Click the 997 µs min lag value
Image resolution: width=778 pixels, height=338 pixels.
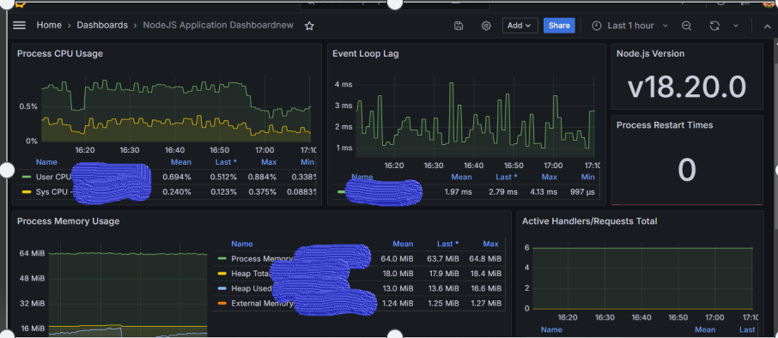[582, 192]
